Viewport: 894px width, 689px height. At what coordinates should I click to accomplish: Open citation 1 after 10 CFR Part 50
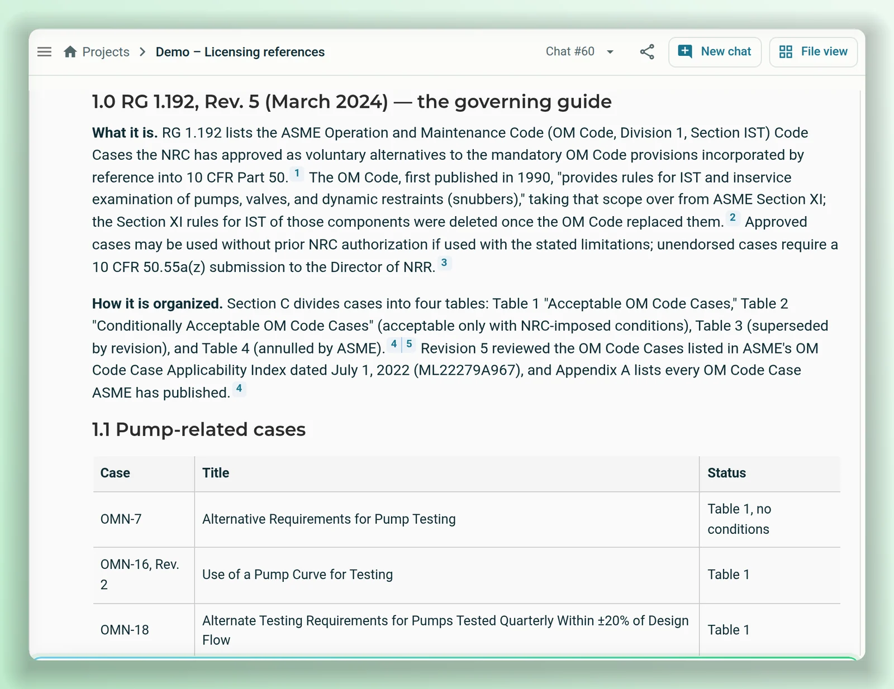297,174
